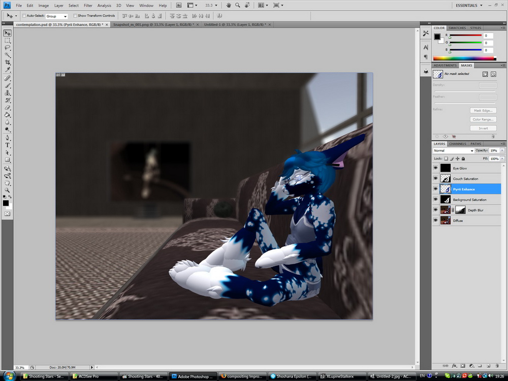
Task: Hide the Depth Blur layer
Action: tap(435, 210)
